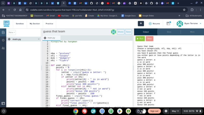Viewport: 204px width, 115px height.
Task: Open the calendar notifications icon in header
Action: click(x=169, y=23)
